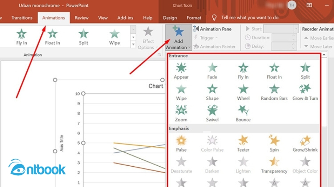Select the Wheel entrance animation
The height and width of the screenshot is (187, 334).
tap(243, 92)
